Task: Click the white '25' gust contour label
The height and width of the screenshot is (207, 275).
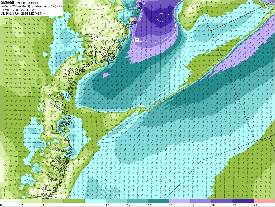Action: (x=137, y=40)
